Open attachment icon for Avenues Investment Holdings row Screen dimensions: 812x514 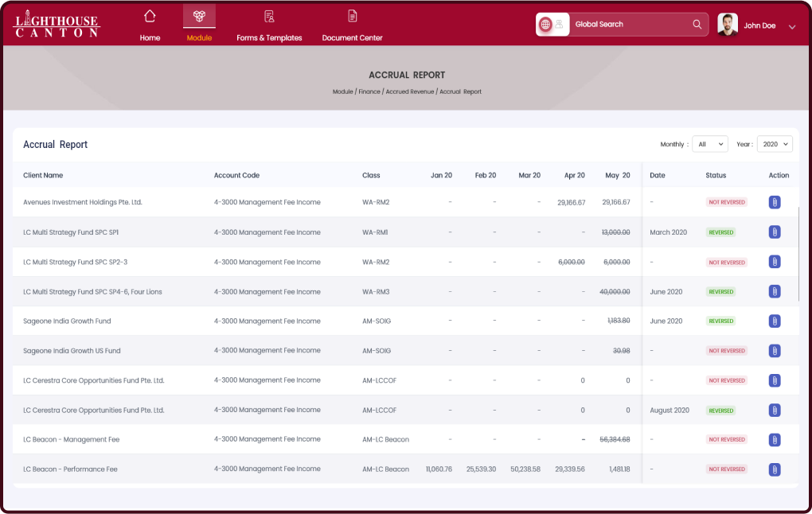click(775, 202)
